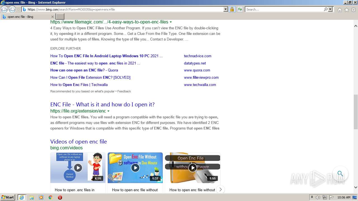358x201 pixels.
Task: Click datatypes.net source link
Action: (x=195, y=63)
